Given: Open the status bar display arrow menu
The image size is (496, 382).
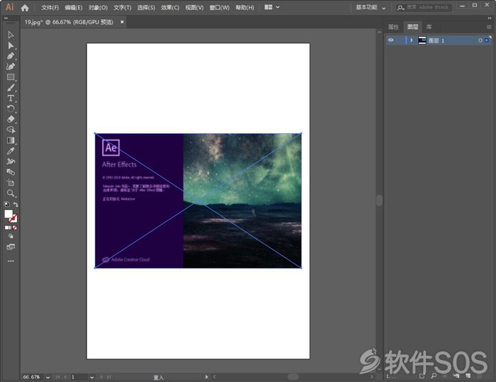Looking at the screenshot, I should 206,377.
